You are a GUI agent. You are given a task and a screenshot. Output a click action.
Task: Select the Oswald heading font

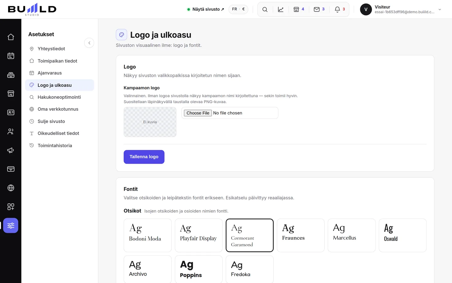click(403, 235)
